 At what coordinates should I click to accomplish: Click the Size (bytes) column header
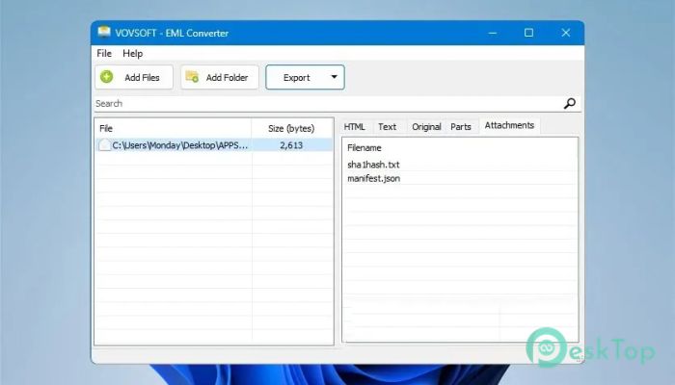coord(291,128)
